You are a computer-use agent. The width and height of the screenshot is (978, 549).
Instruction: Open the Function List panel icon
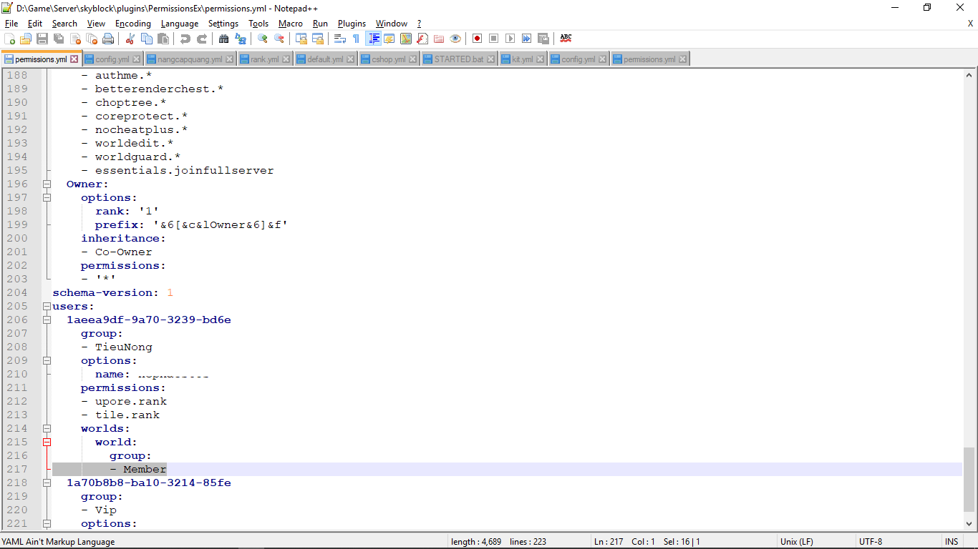click(422, 39)
